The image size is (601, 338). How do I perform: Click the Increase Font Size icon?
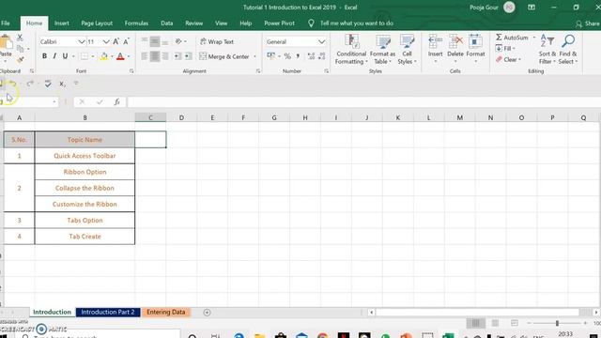[x=116, y=41]
